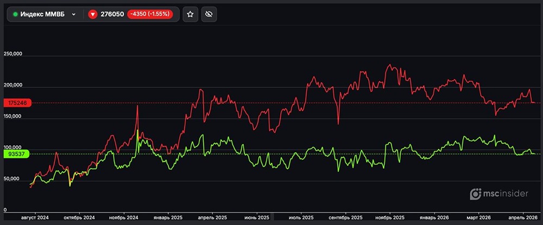Open the Индекс ММВБ instrument dropdown
The image size is (543, 225).
(x=44, y=14)
